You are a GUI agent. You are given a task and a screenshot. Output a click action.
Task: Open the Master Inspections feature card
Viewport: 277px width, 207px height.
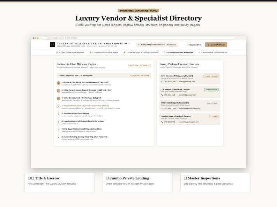(215, 182)
